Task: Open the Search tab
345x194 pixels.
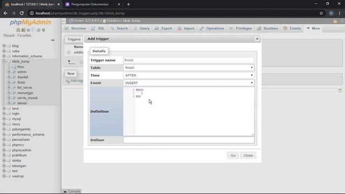Action: coord(119,29)
